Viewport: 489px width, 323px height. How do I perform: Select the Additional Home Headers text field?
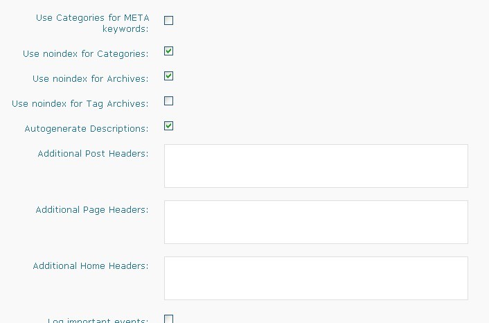pyautogui.click(x=316, y=278)
